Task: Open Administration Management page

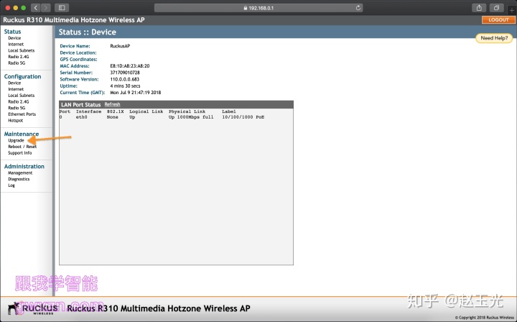Action: [x=20, y=173]
